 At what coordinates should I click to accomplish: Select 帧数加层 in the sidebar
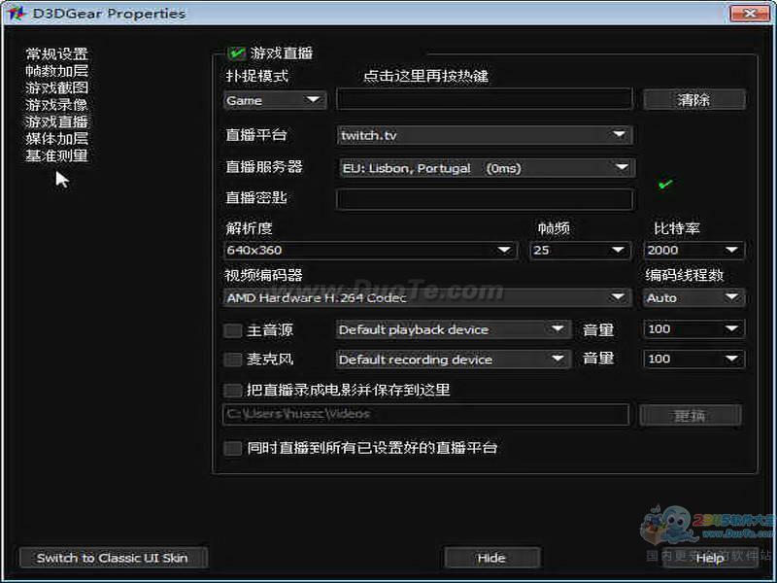tap(56, 71)
